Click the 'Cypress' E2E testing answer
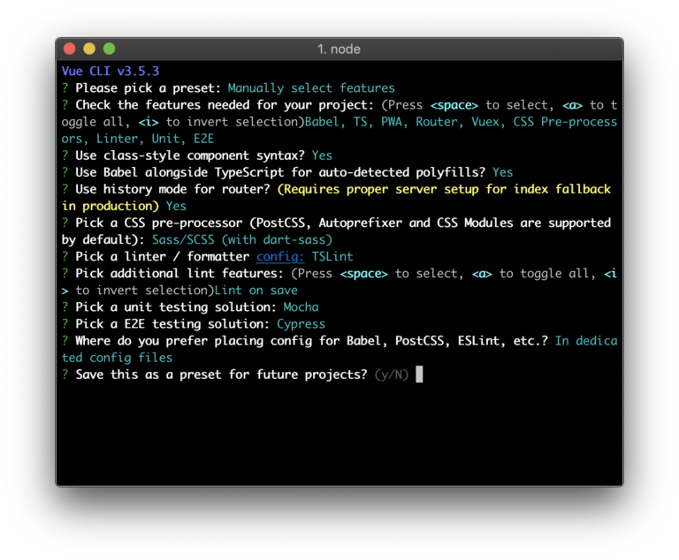 pos(301,323)
